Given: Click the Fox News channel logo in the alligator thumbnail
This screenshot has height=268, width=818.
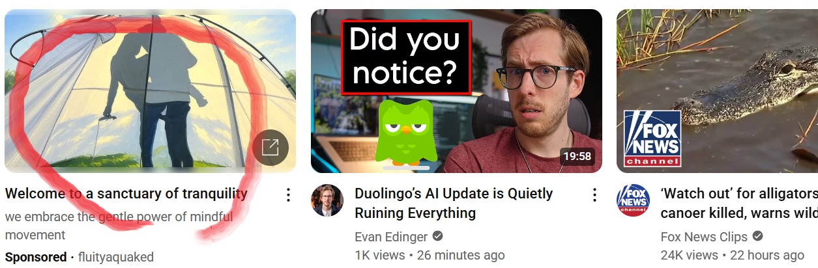Looking at the screenshot, I should (x=652, y=139).
